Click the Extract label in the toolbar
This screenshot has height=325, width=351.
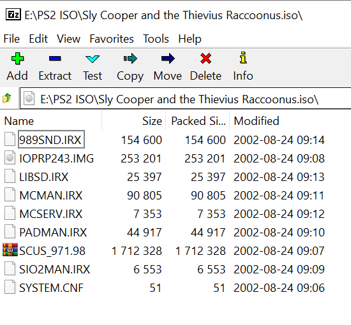tap(55, 76)
